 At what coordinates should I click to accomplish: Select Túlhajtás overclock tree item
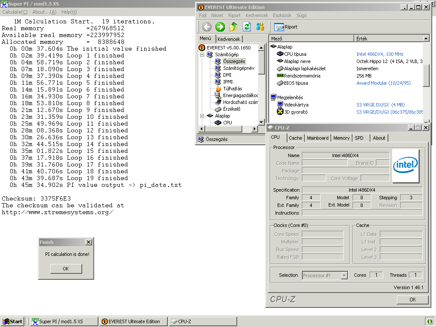tap(232, 89)
